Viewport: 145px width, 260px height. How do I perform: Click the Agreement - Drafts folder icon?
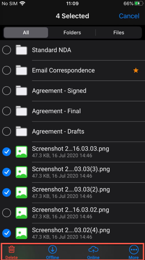pyautogui.click(x=21, y=131)
